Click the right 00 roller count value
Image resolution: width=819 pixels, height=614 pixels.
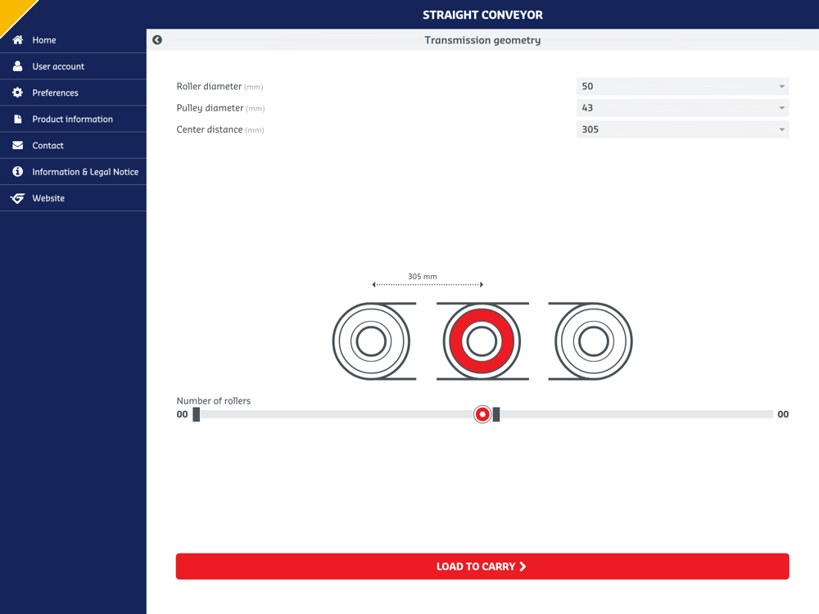point(782,414)
